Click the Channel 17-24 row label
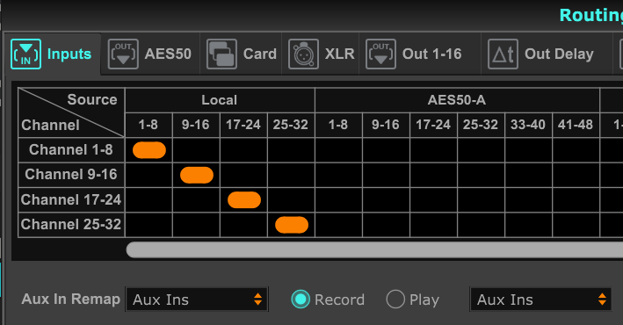The image size is (623, 325). [x=71, y=199]
